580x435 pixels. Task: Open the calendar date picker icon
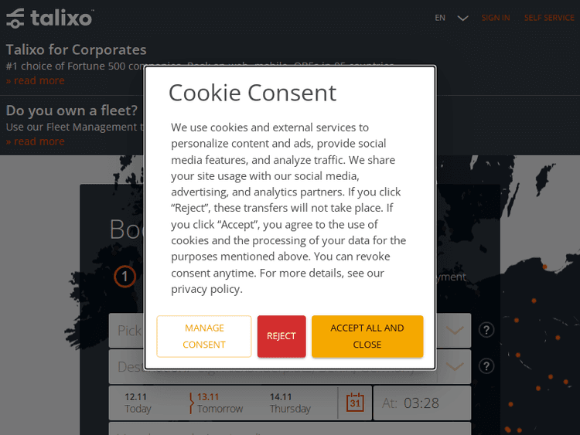tap(355, 403)
